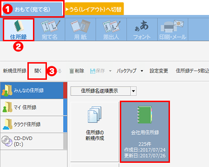Click the 削除 trash button
The width and height of the screenshot is (209, 167).
click(x=77, y=71)
